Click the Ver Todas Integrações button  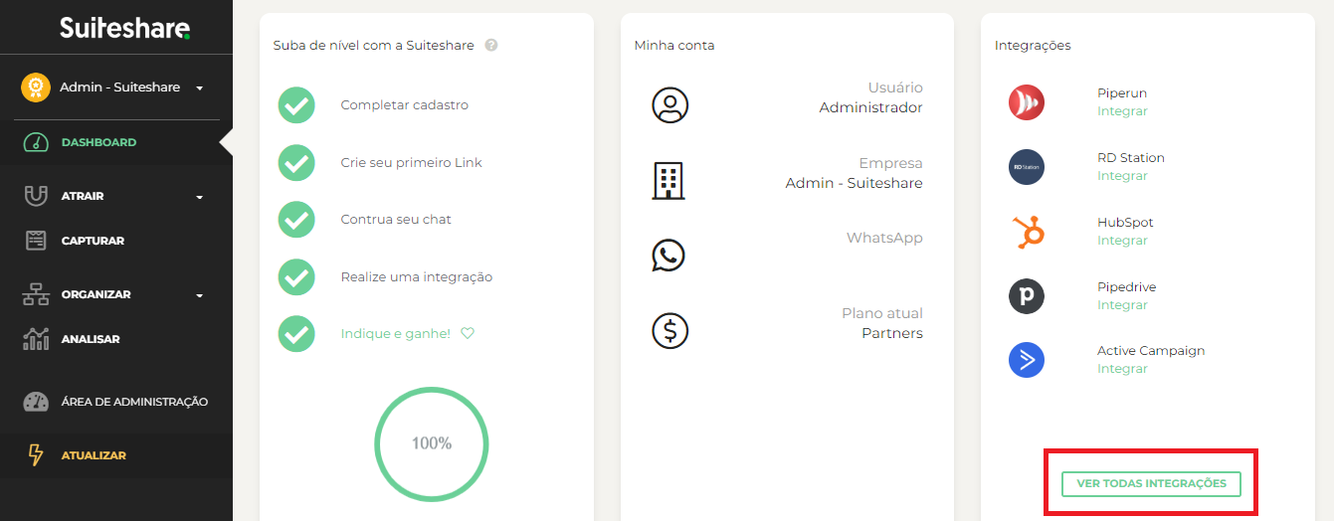1151,483
